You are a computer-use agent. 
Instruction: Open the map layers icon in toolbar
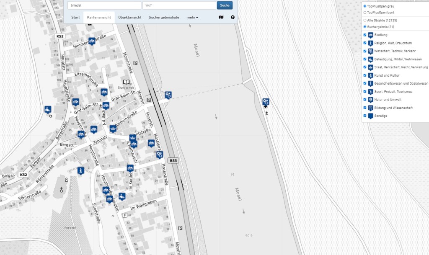tap(221, 18)
